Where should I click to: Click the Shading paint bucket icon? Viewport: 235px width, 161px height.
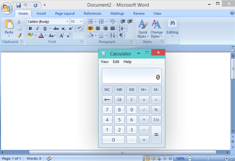pyautogui.click(x=91, y=36)
